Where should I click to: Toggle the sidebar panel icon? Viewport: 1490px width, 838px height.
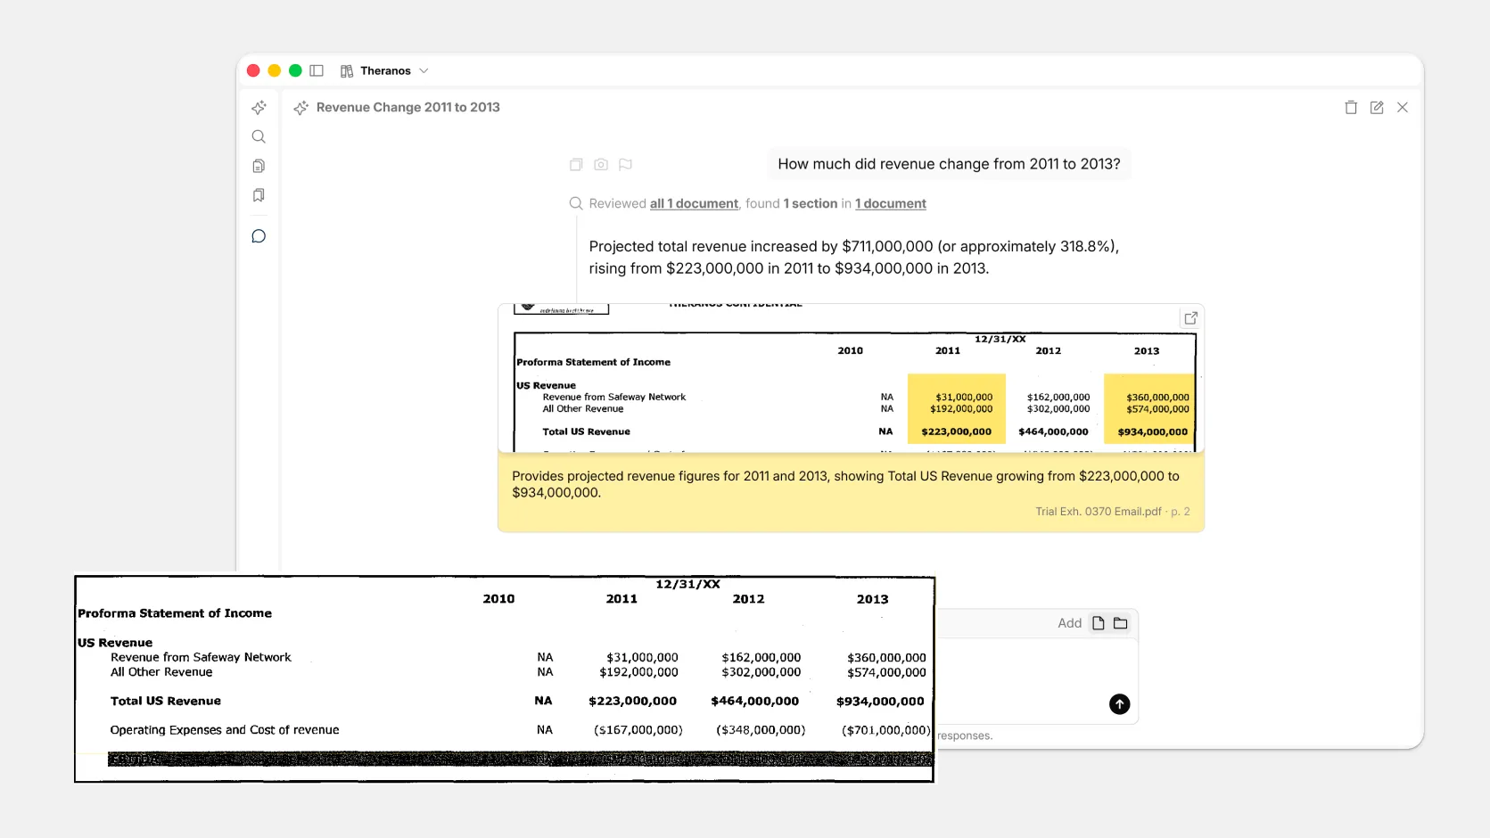click(x=317, y=70)
